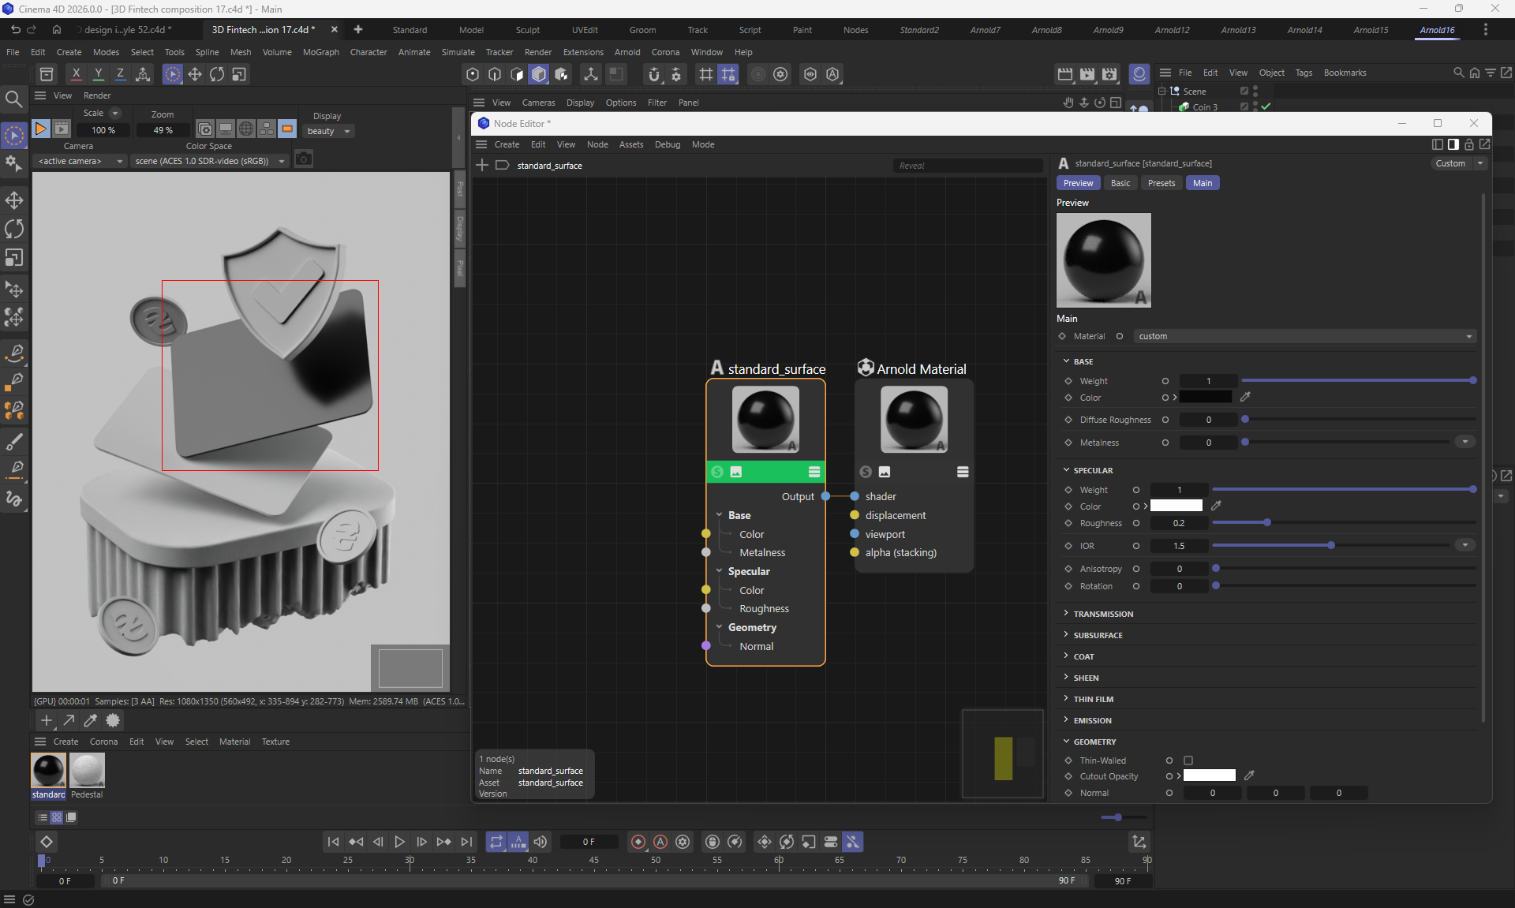Image resolution: width=1515 pixels, height=908 pixels.
Task: Click the Specular Color white swatch
Action: (x=1176, y=506)
